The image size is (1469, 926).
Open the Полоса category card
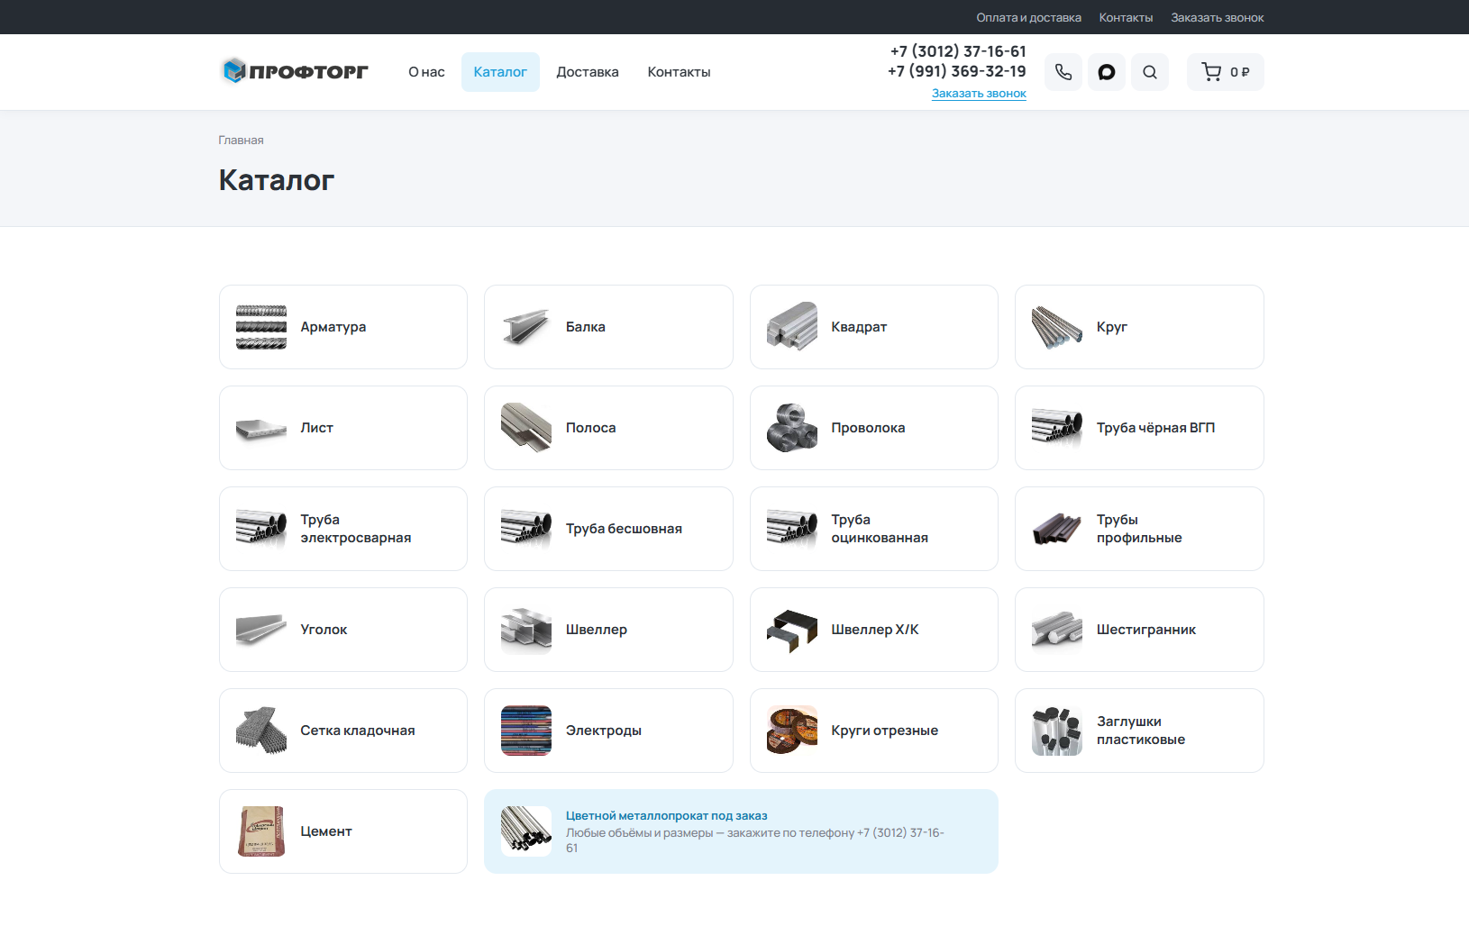(608, 428)
